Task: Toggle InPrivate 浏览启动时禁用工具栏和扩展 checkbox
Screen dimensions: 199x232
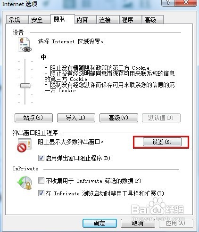Action: (x=41, y=193)
